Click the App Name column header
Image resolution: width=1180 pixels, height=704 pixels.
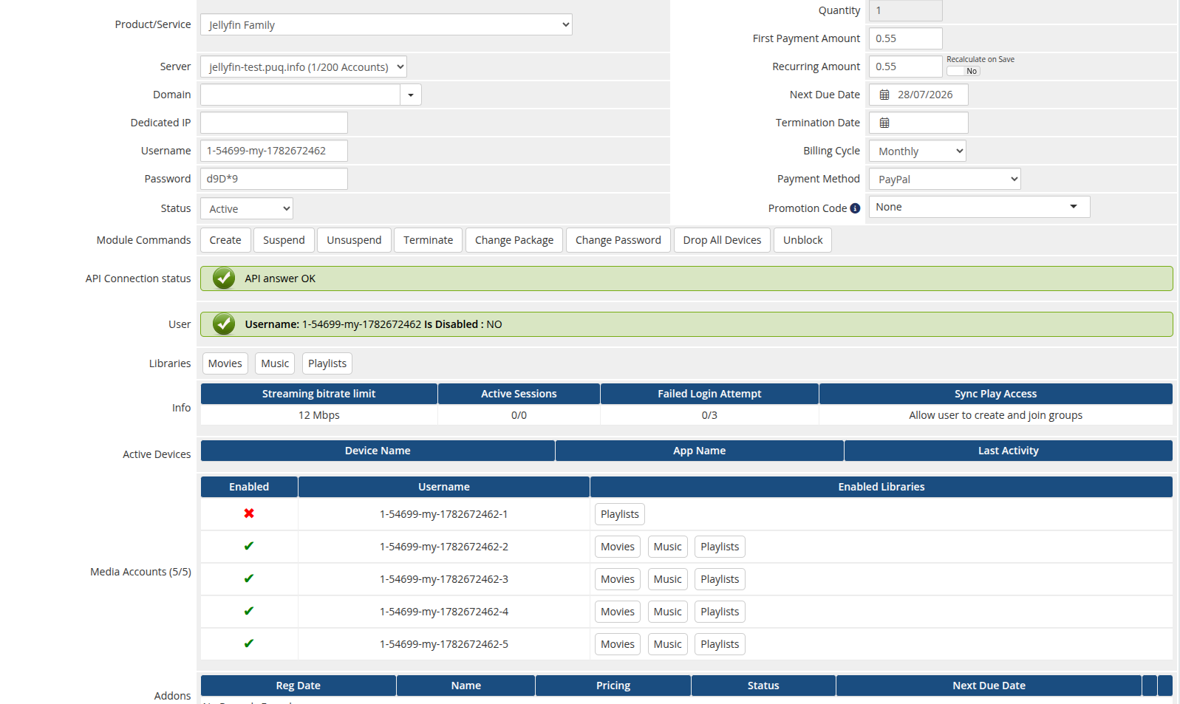click(x=699, y=451)
